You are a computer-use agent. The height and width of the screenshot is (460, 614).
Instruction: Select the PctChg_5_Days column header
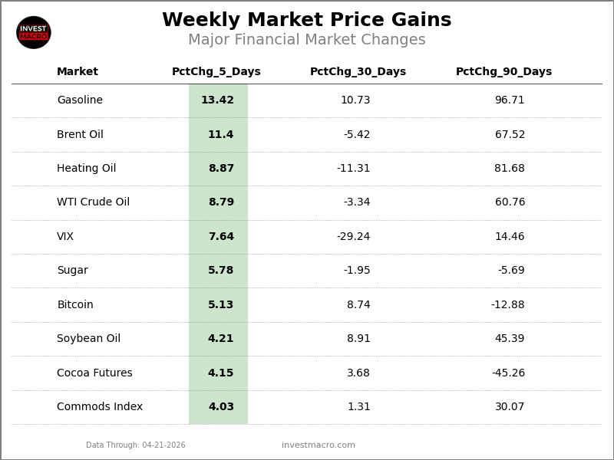216,72
